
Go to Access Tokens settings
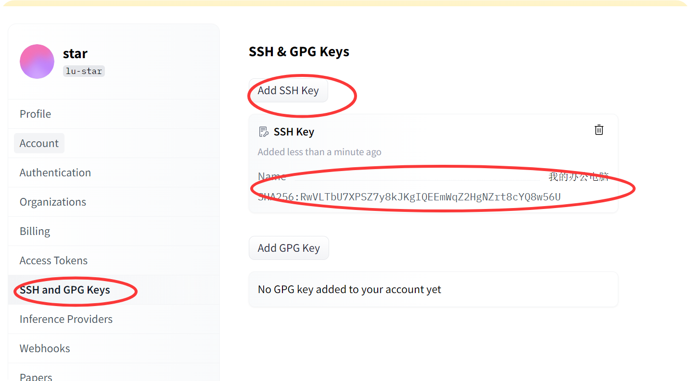(x=53, y=260)
